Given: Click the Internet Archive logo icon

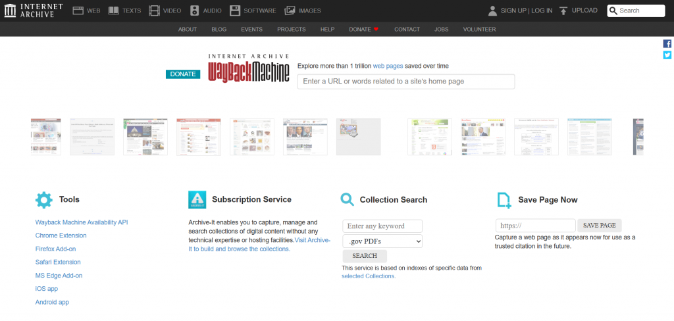Looking at the screenshot, I should click(11, 11).
